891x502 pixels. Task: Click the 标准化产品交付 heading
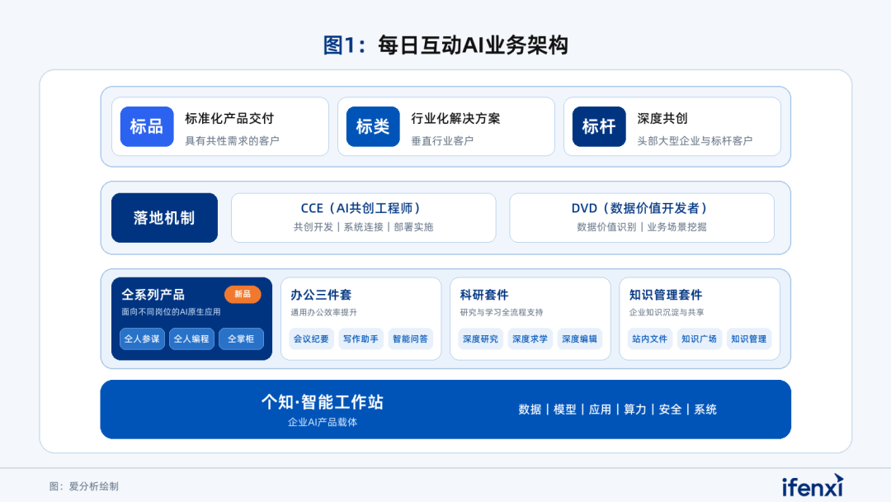point(229,118)
